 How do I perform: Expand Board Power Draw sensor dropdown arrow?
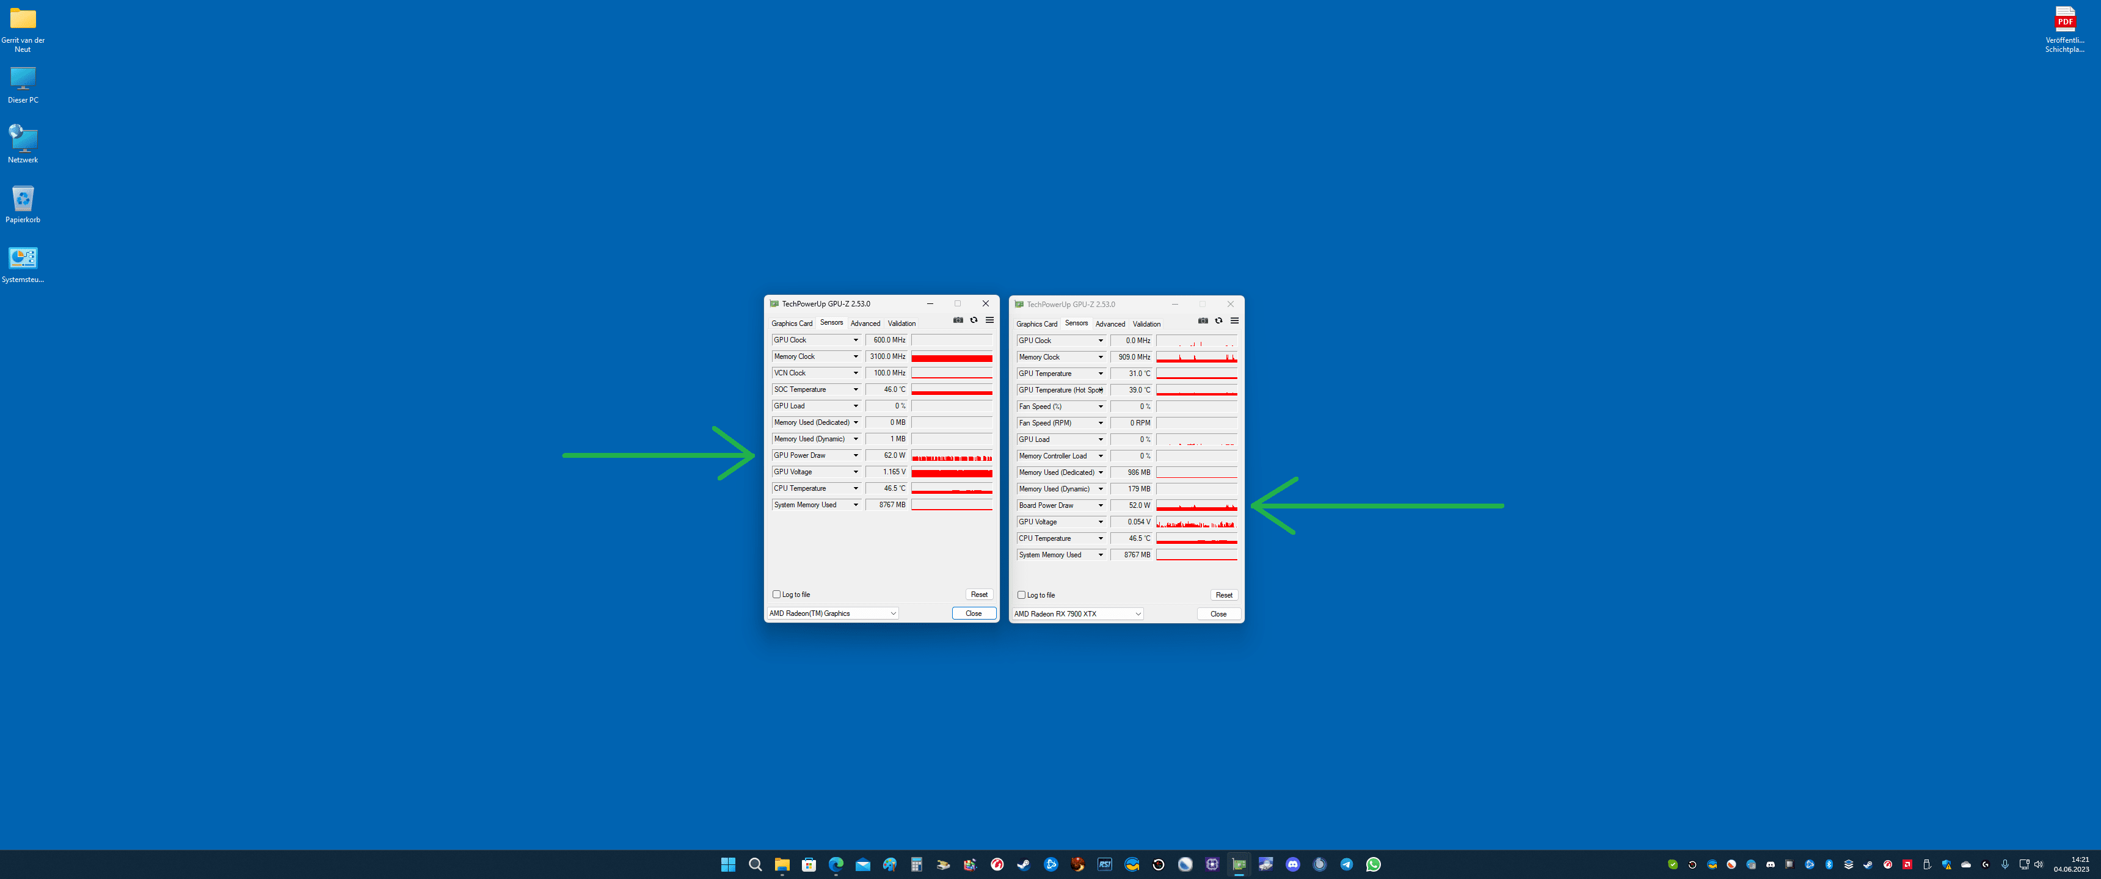click(x=1100, y=505)
